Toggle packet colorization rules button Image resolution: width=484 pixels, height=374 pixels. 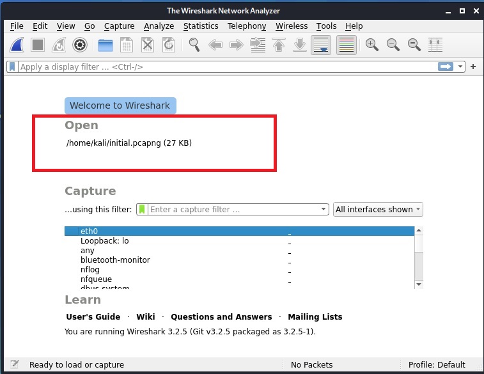pos(347,45)
